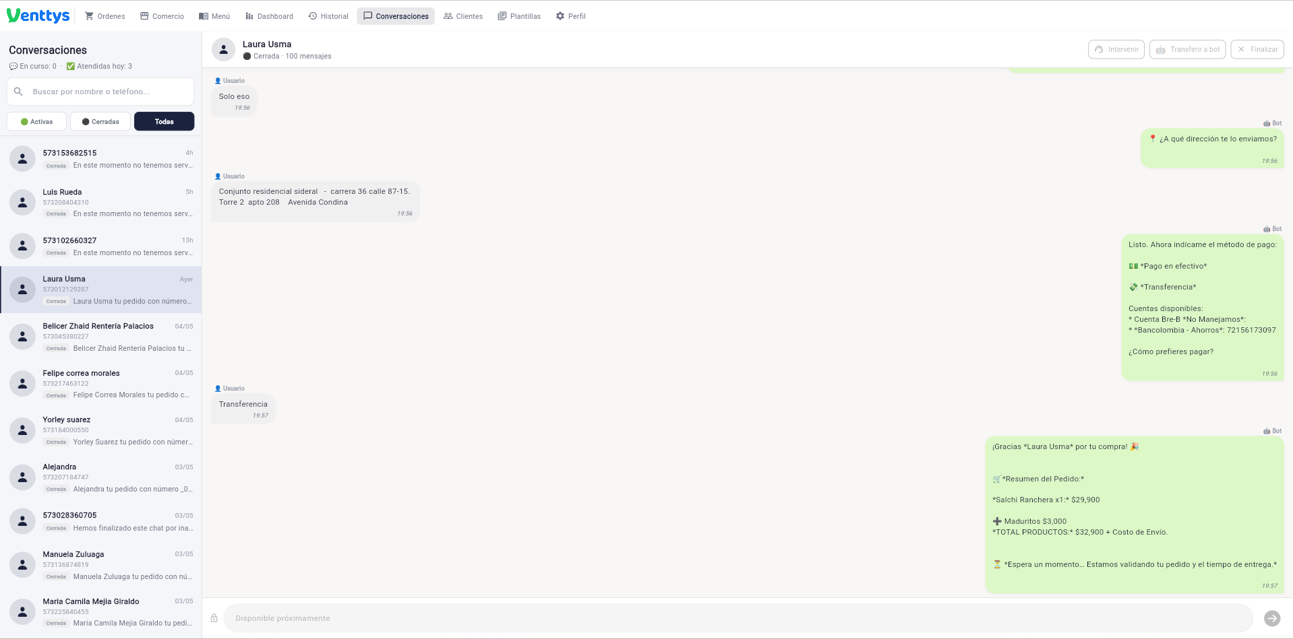Click the 'Solo eso' user message

234,102
